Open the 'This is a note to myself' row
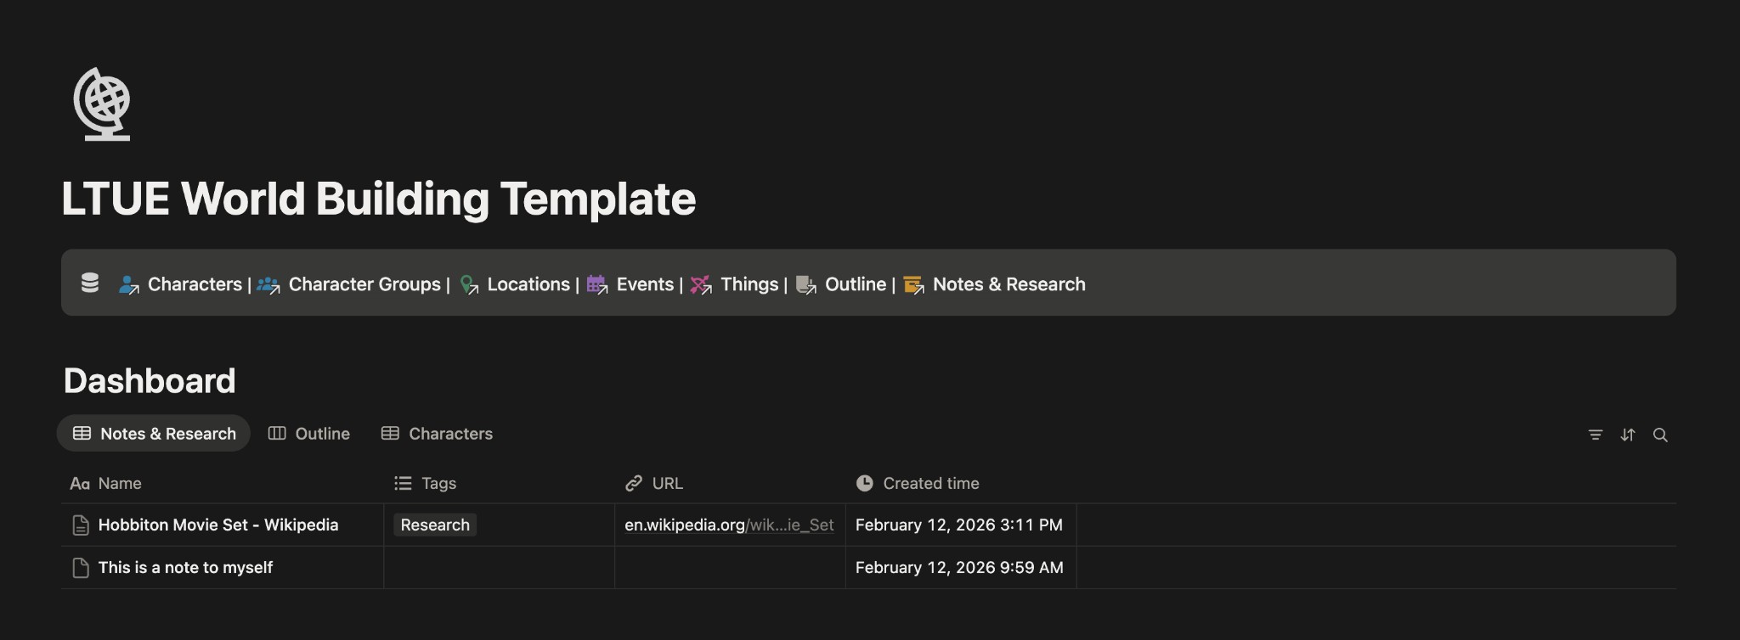The height and width of the screenshot is (640, 1740). point(185,568)
